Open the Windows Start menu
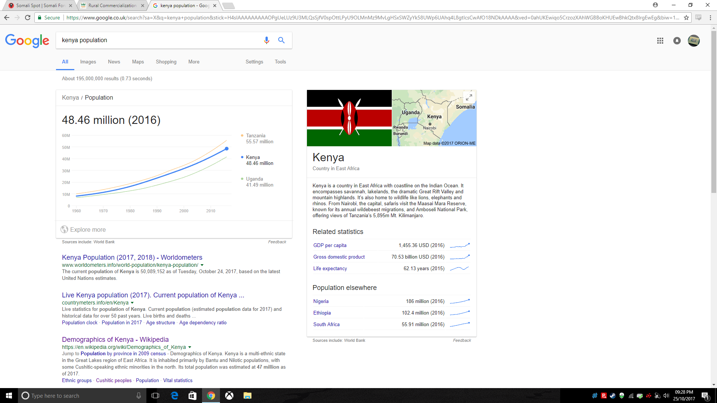This screenshot has height=403, width=717. (9, 396)
